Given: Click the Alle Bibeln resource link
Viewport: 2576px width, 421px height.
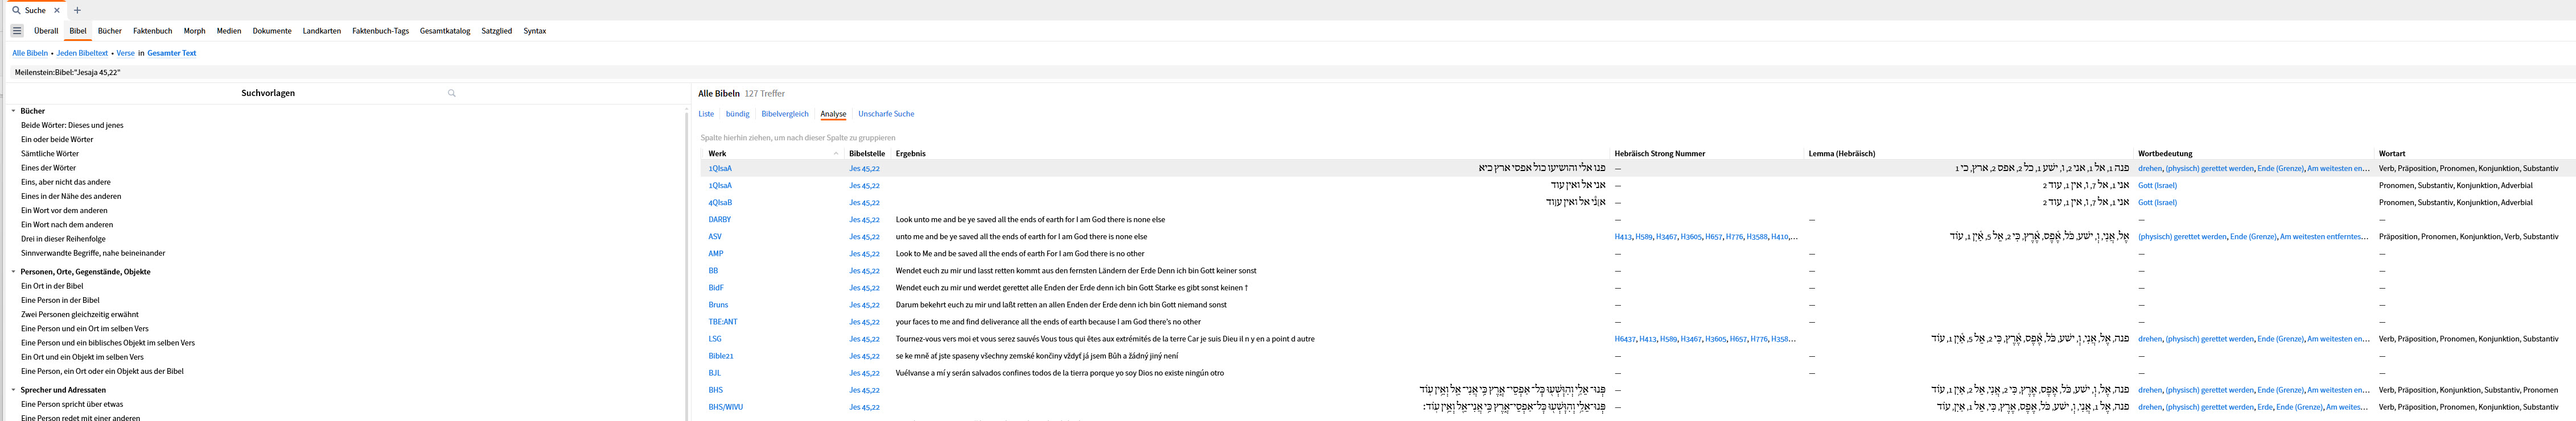Looking at the screenshot, I should (x=30, y=53).
